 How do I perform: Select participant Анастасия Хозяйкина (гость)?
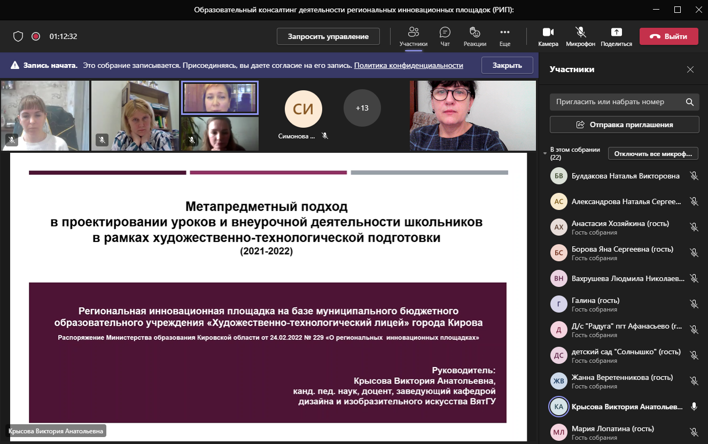coord(624,227)
